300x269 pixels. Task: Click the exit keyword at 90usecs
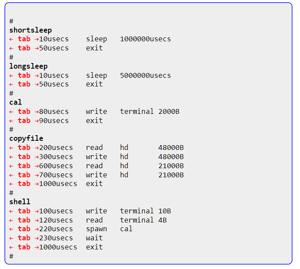[x=94, y=120]
